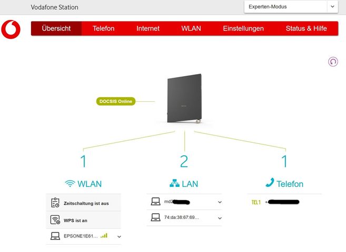Screen dimensions: 346x252
Task: Expand the md2 LAN device entry
Action: (220, 202)
